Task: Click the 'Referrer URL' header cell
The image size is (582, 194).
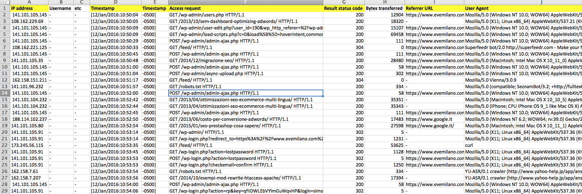Action: click(434, 8)
